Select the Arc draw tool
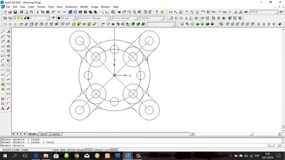The image size is (285, 160). tap(3, 60)
